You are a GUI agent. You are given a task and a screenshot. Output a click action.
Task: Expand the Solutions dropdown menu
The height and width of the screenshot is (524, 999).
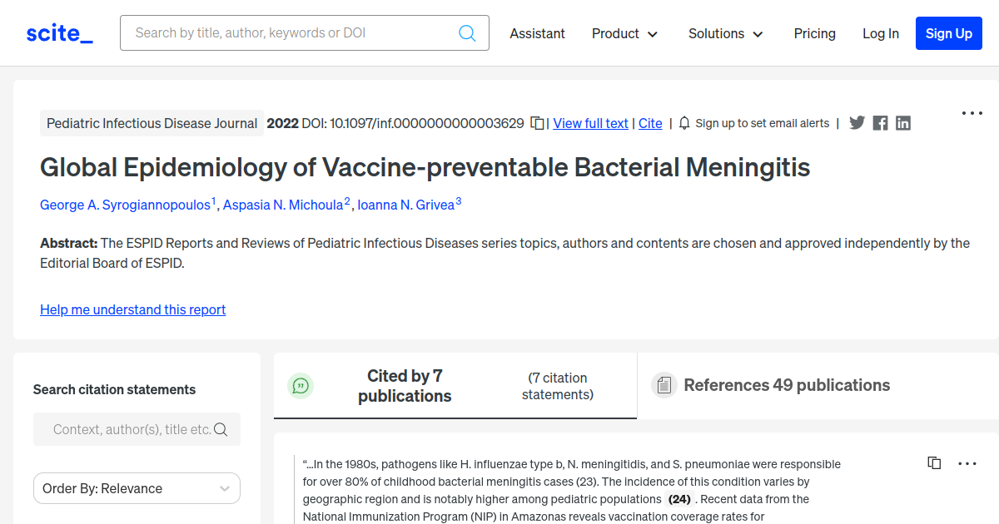(x=725, y=33)
